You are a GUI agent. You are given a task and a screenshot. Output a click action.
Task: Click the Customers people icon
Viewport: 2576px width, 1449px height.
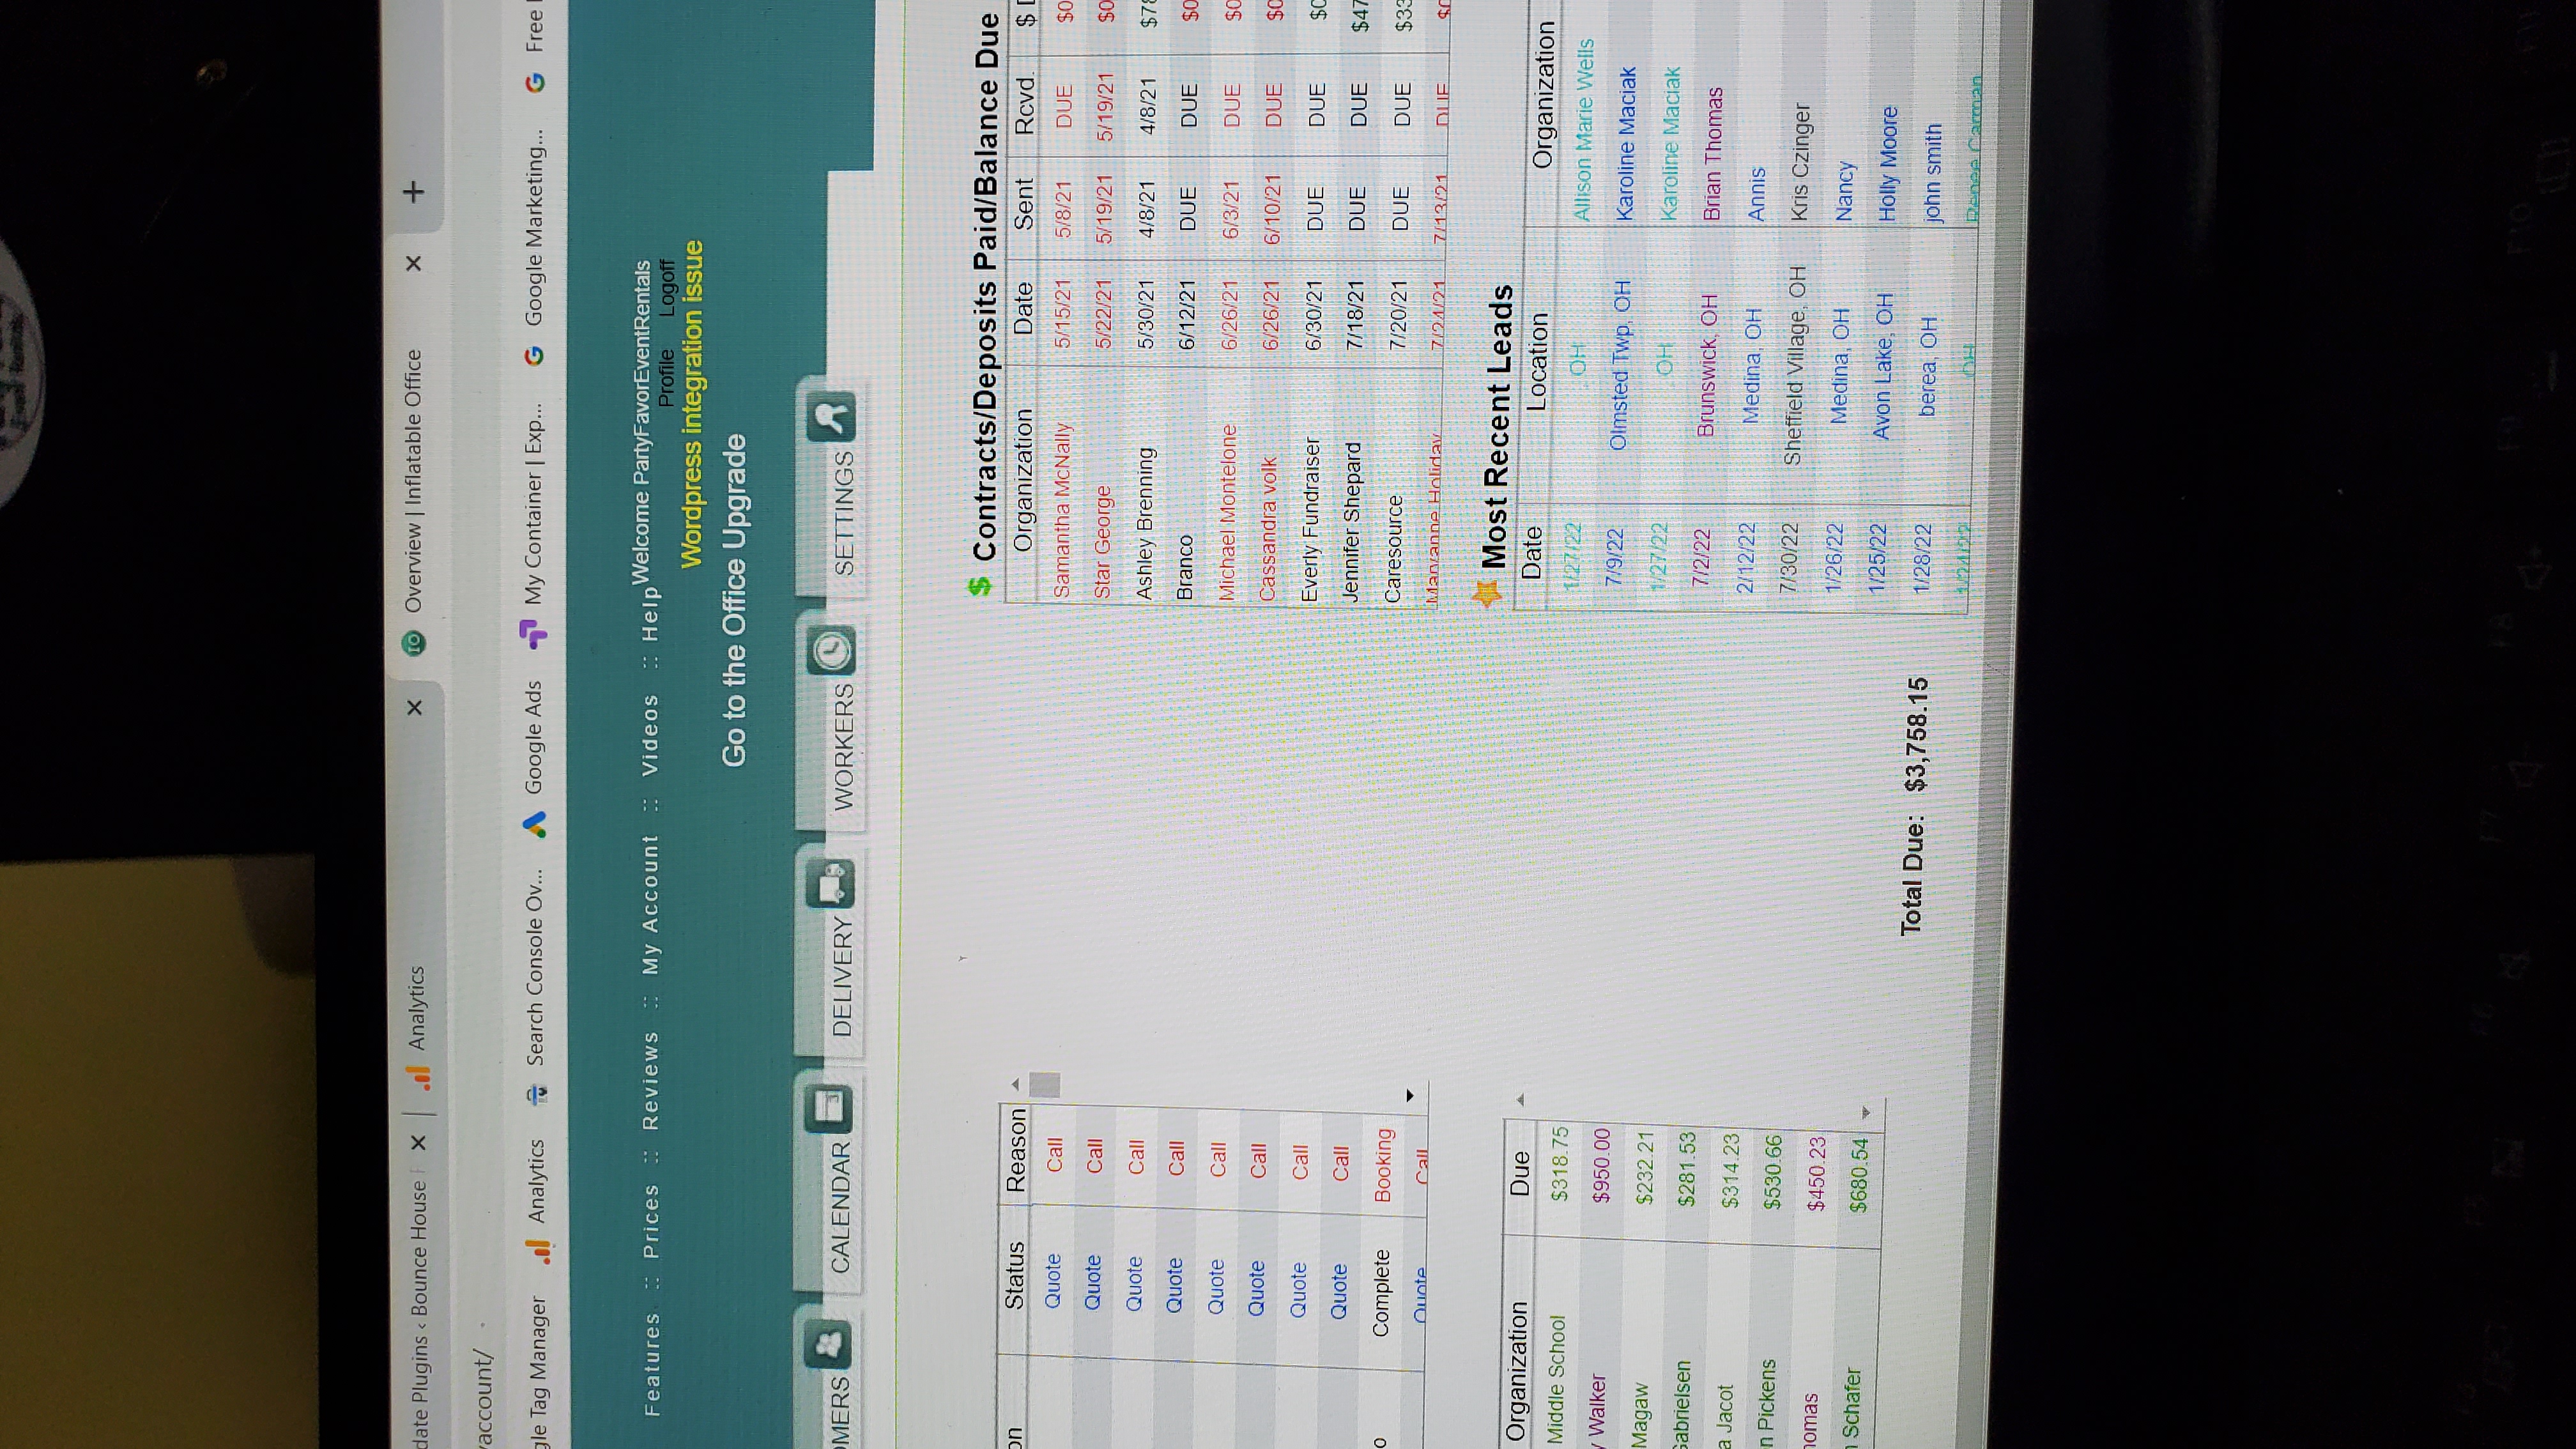click(x=829, y=1344)
